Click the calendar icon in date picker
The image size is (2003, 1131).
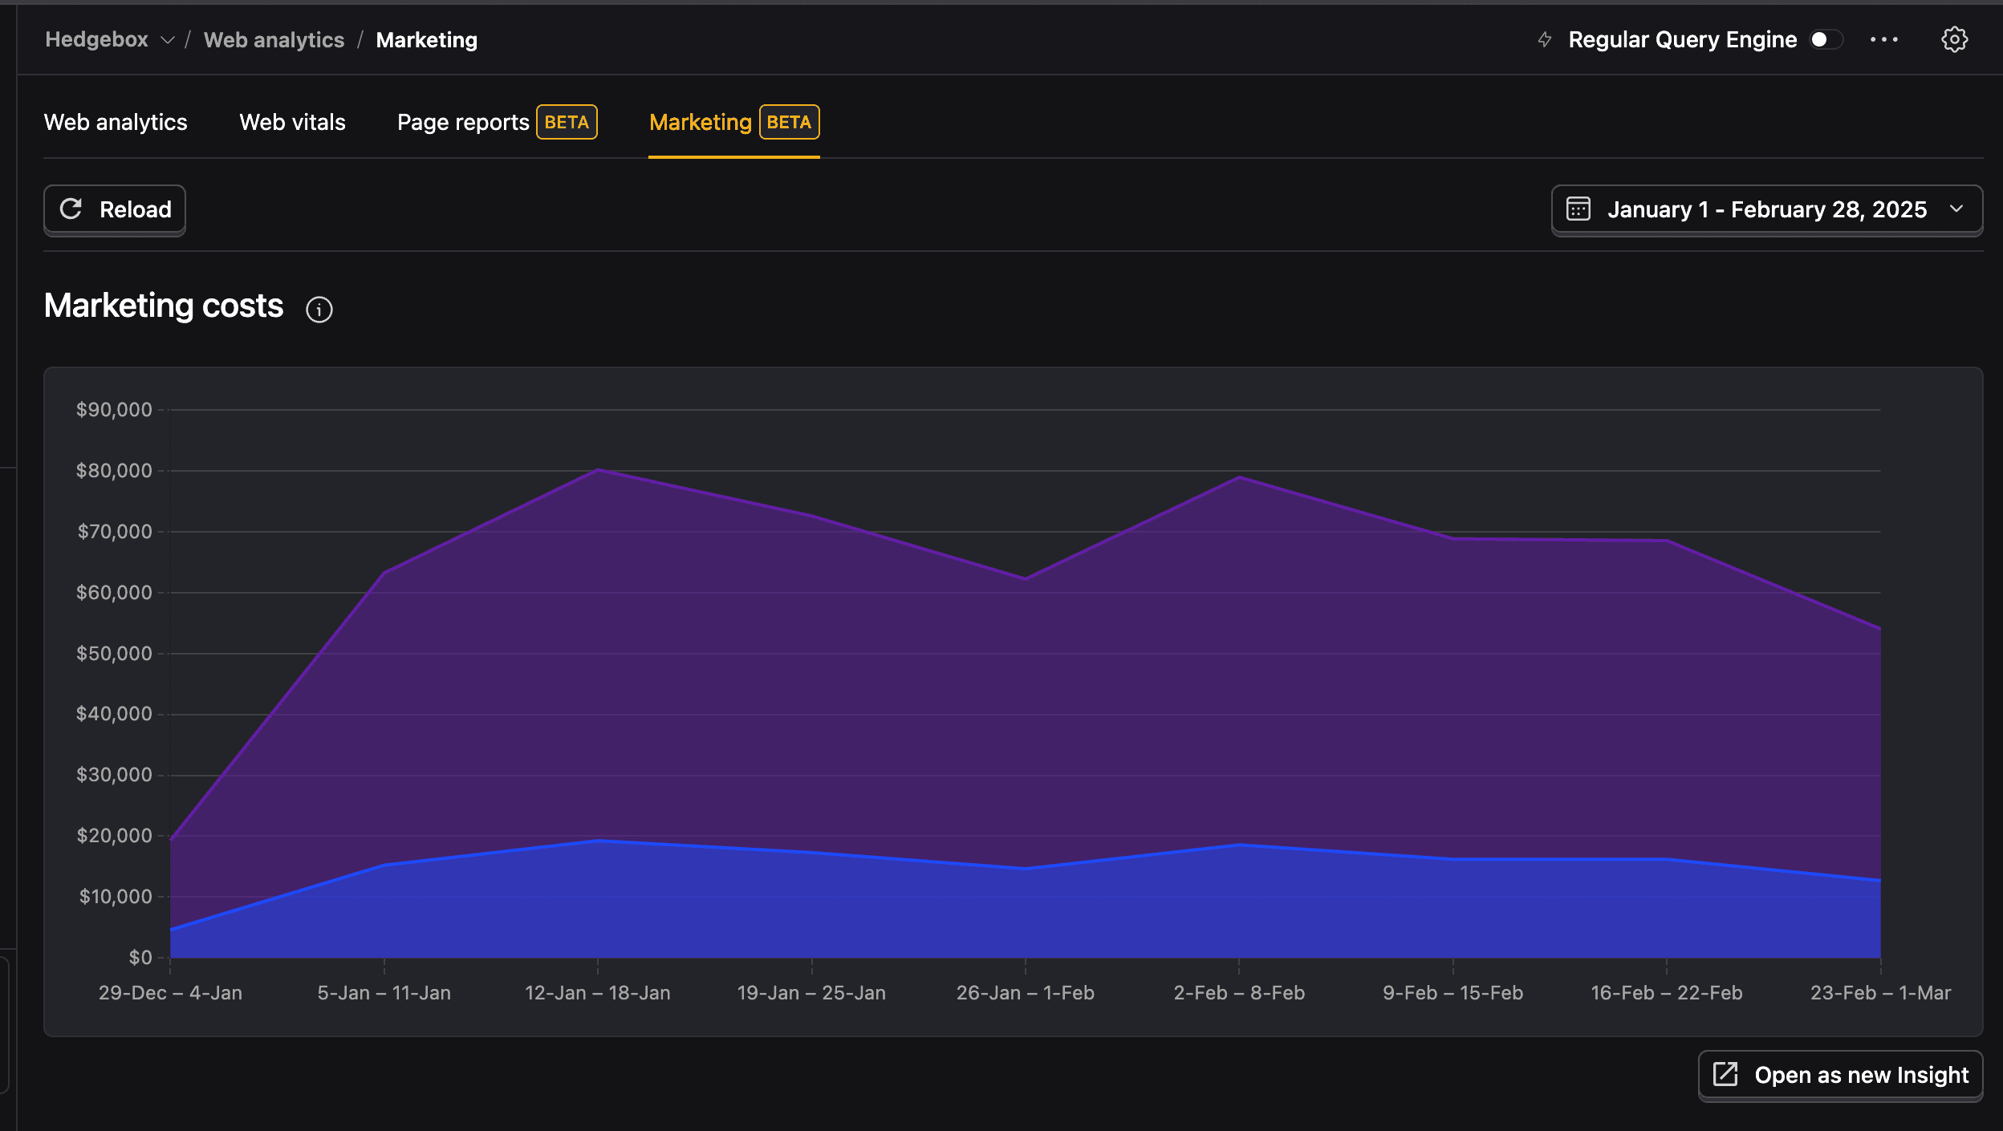pos(1578,209)
